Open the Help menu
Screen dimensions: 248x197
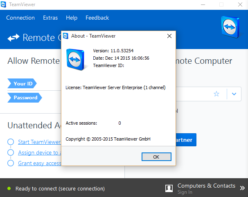(x=72, y=18)
